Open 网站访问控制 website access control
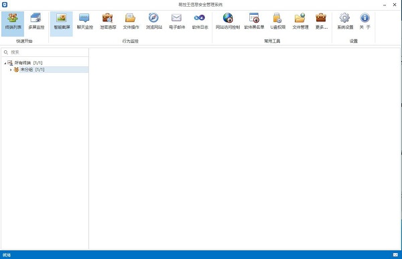 pyautogui.click(x=228, y=23)
